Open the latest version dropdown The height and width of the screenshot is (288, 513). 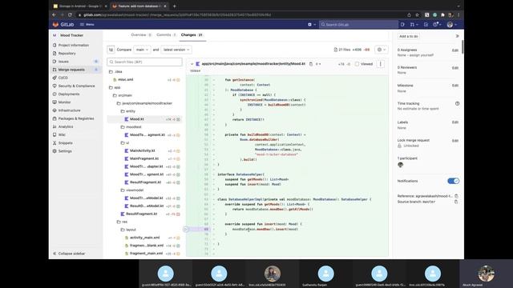pos(176,50)
